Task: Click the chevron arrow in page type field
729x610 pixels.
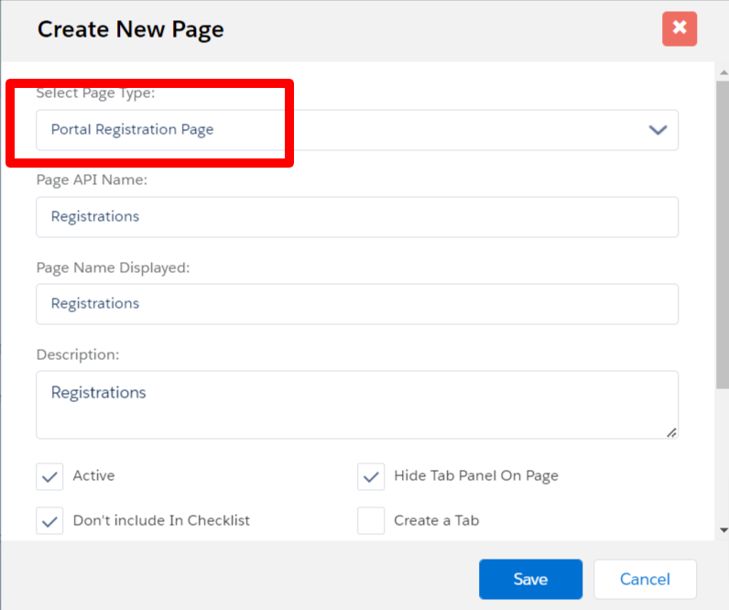Action: 658,130
